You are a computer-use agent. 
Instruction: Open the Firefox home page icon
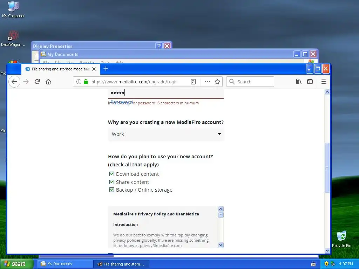click(48, 82)
